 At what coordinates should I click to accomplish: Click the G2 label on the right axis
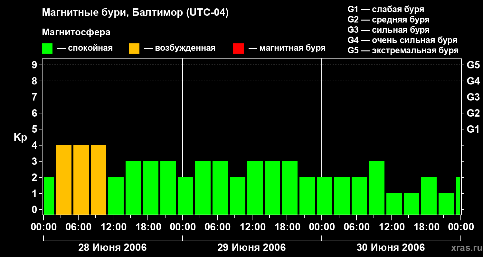coord(473,113)
